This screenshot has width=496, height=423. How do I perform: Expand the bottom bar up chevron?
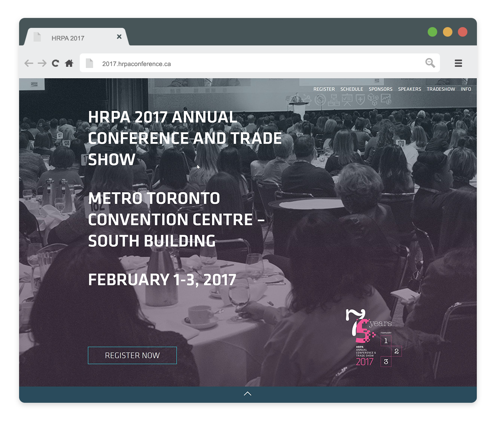point(248,394)
